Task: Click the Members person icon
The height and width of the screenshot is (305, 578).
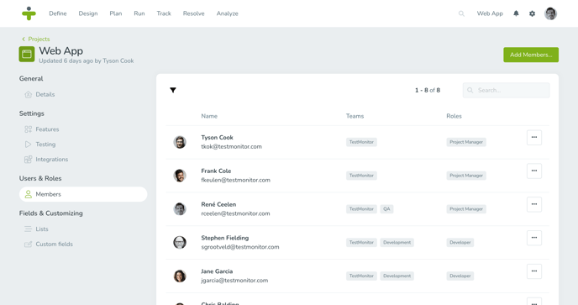Action: (x=28, y=194)
